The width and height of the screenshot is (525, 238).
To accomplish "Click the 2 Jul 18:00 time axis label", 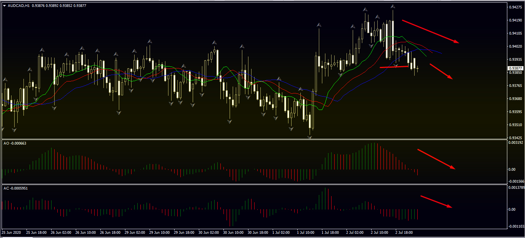I will pyautogui.click(x=404, y=233).
